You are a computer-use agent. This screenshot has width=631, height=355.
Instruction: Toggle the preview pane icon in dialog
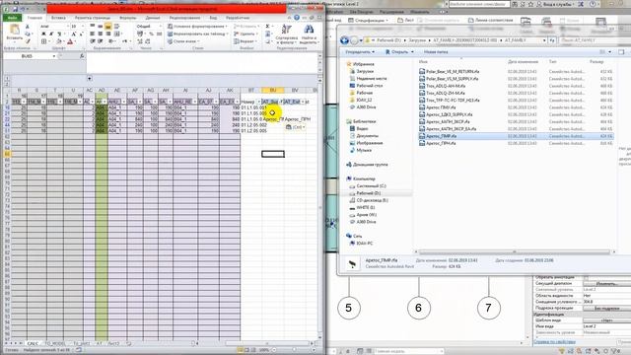(x=621, y=52)
